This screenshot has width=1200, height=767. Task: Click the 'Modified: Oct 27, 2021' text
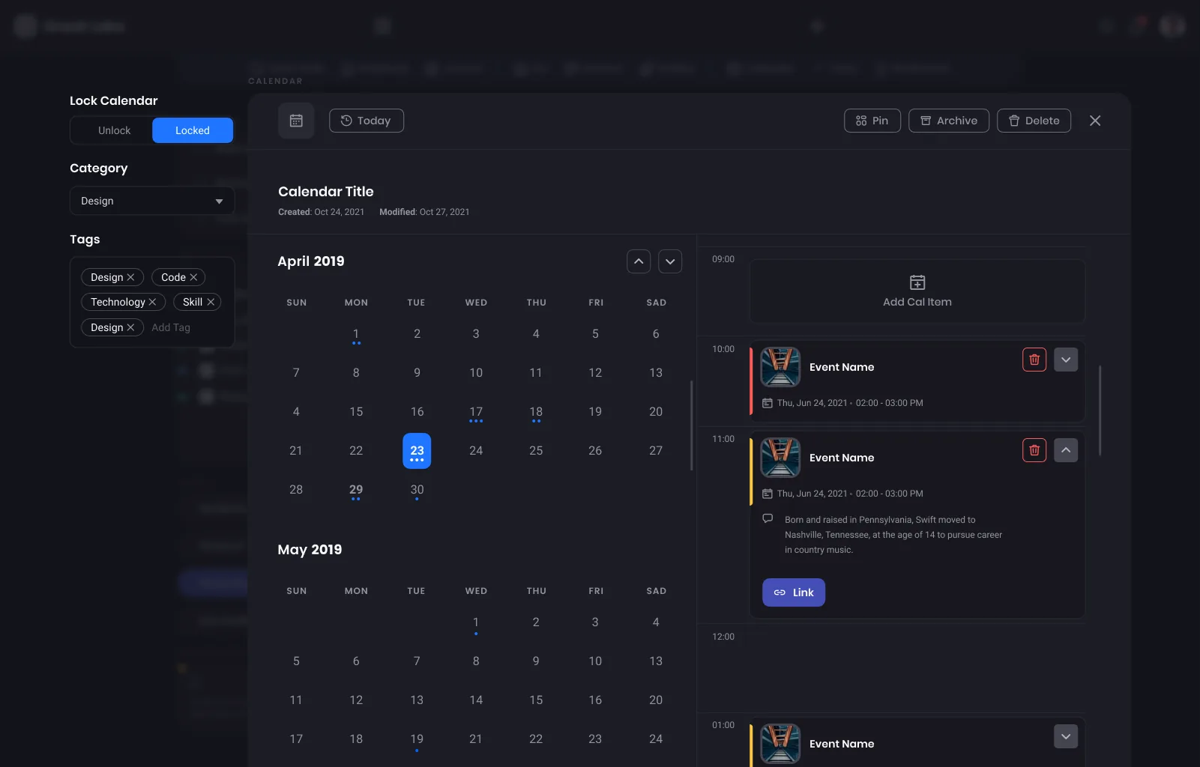pos(424,212)
